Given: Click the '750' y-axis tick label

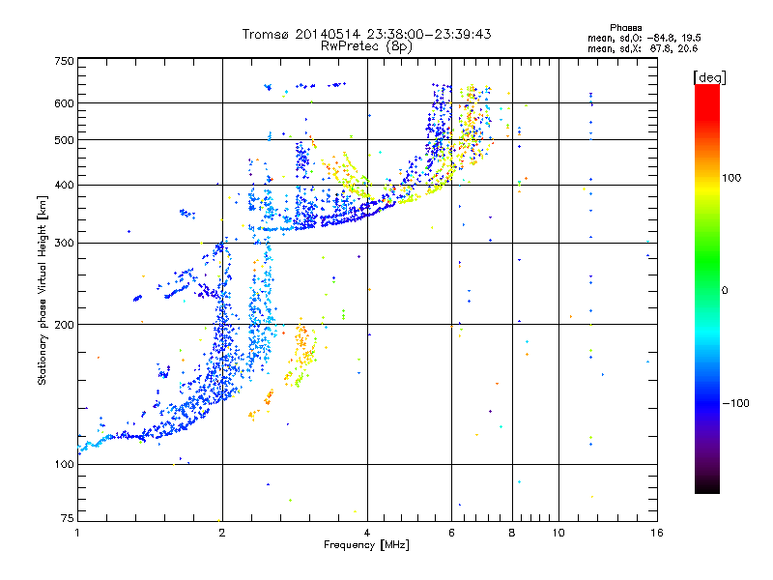Looking at the screenshot, I should pos(64,61).
